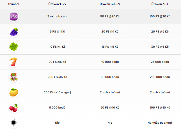Click the purple BAR symbol icon
The width and height of the screenshot is (181, 129).
(14, 17)
